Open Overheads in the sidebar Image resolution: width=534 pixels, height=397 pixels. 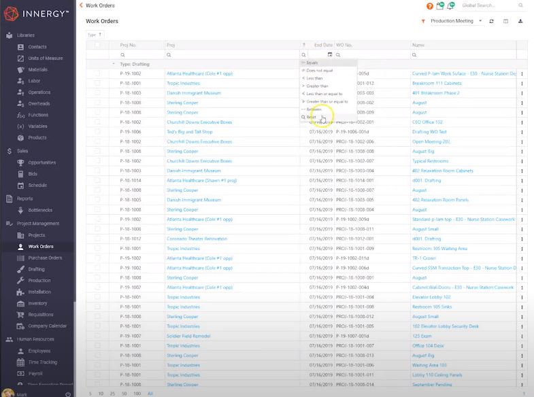[x=39, y=103]
